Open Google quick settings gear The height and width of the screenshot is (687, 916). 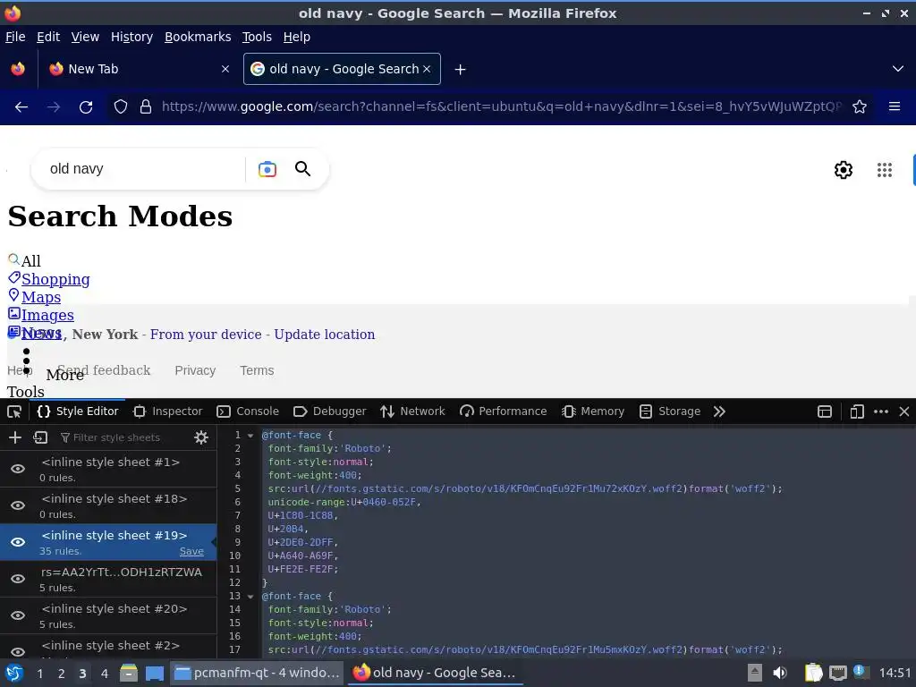(x=843, y=170)
